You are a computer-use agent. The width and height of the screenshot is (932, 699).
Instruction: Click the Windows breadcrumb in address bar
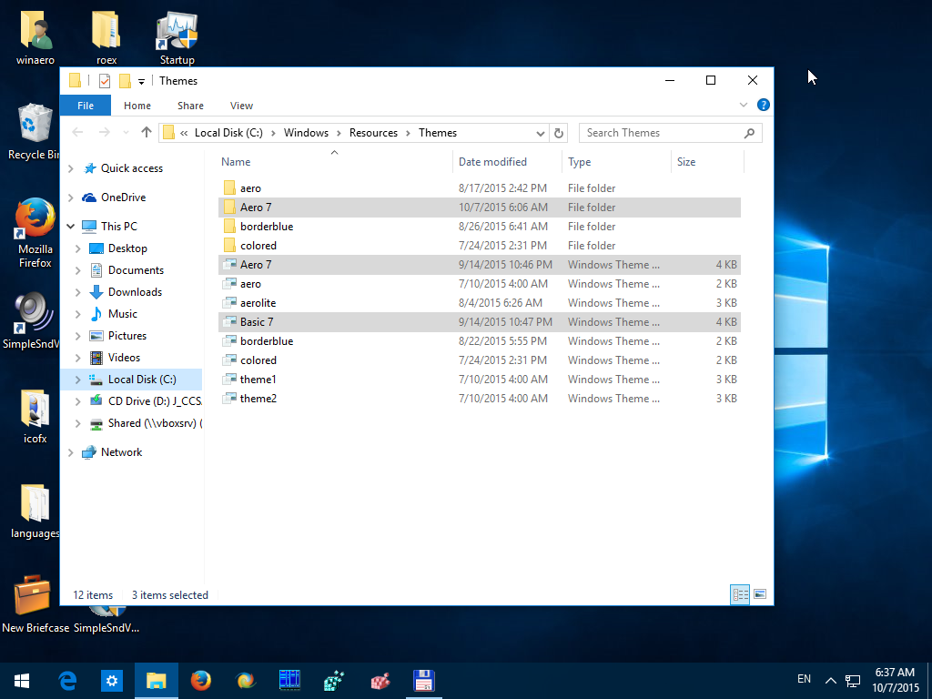pyautogui.click(x=307, y=133)
